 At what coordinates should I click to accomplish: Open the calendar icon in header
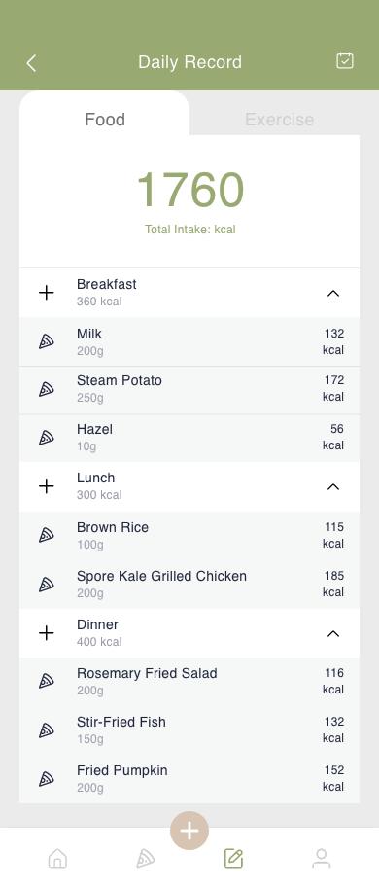(344, 60)
